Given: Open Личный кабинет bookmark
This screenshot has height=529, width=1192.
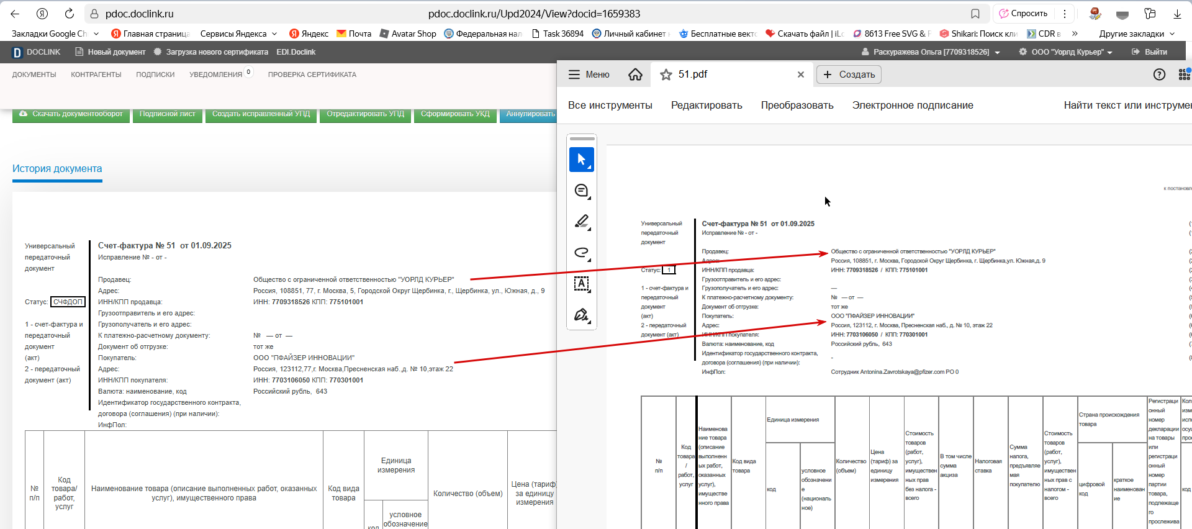Looking at the screenshot, I should 630,34.
